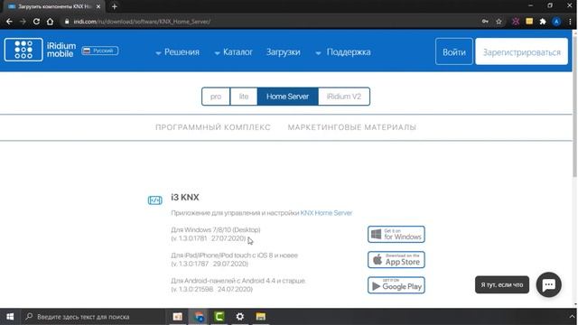
Task: Click the address bar URL
Action: click(142, 22)
